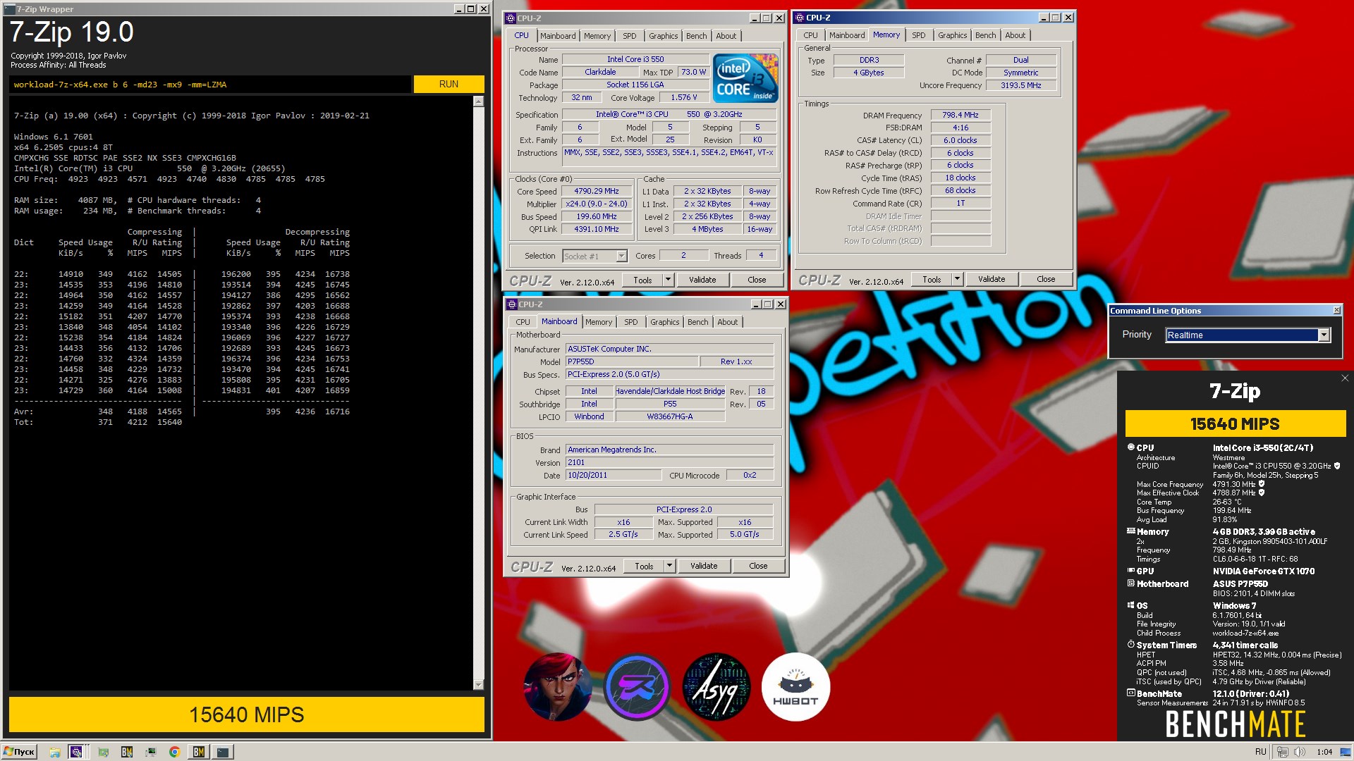This screenshot has height=761, width=1354.
Task: Click the OS Windows icon in BenchMate panel
Action: (1131, 605)
